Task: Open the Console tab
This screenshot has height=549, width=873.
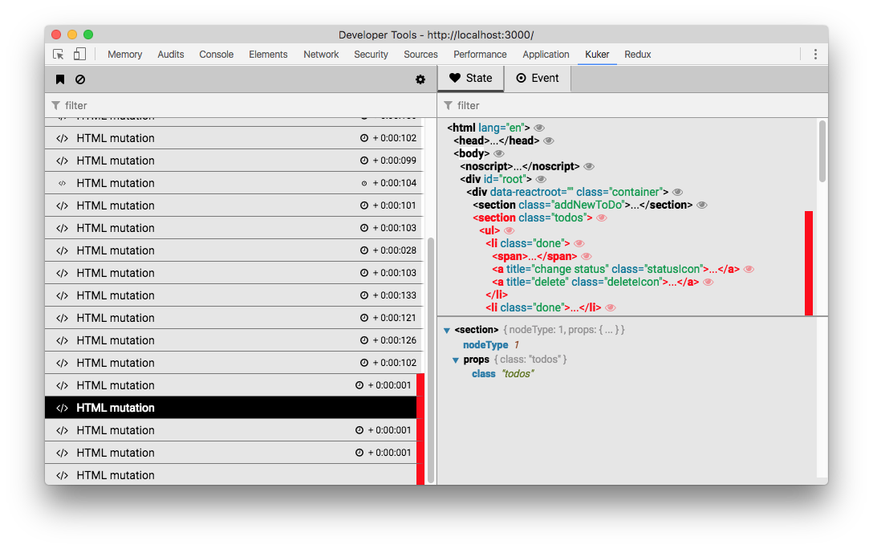Action: point(216,54)
